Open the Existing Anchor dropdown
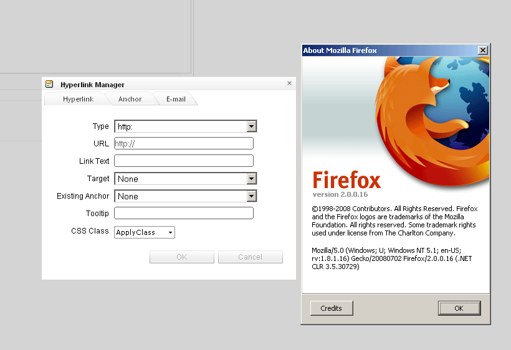The image size is (511, 350). tap(186, 196)
